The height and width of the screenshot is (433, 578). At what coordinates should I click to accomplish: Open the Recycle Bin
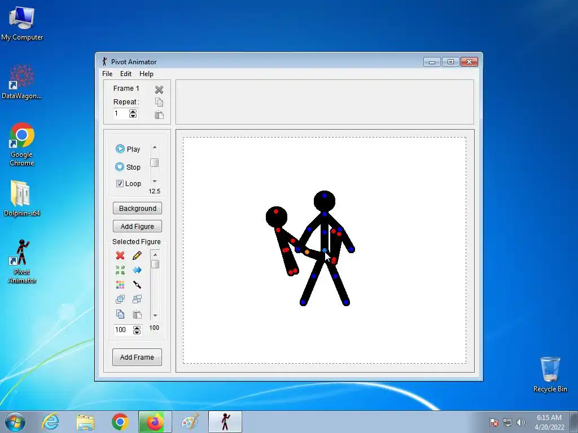550,374
